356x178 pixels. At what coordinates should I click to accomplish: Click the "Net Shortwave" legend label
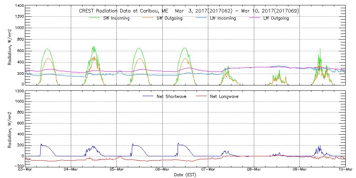tap(171, 96)
